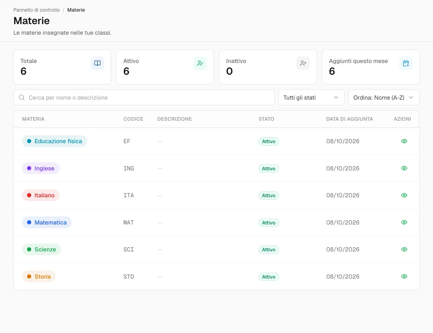Click the code cell SCI
The height and width of the screenshot is (333, 433).
(x=129, y=249)
